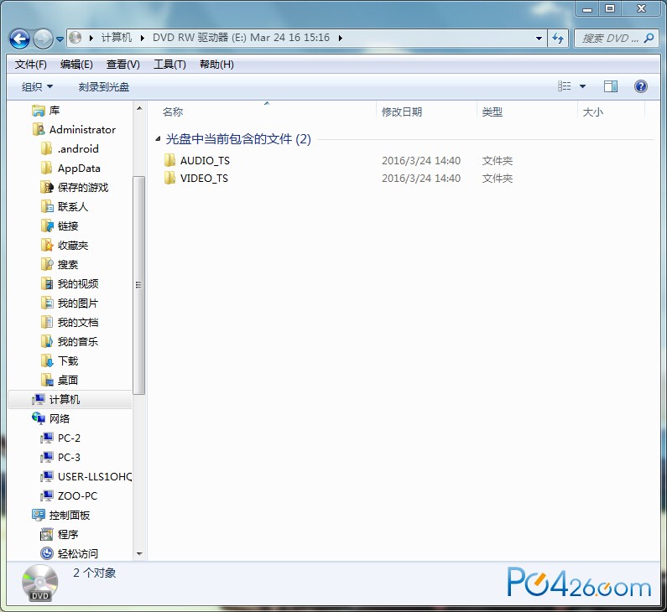Select 程序 in navigation tree

(x=59, y=534)
